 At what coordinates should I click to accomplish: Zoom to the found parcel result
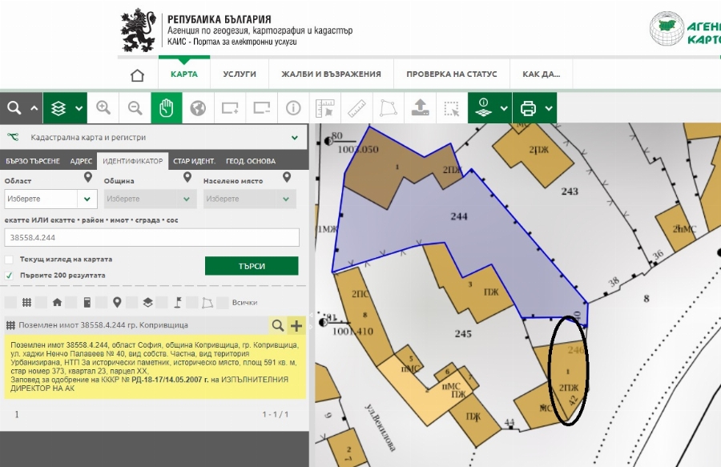pyautogui.click(x=277, y=325)
